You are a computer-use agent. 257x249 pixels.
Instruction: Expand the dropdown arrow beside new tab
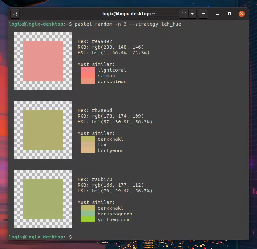(192, 14)
